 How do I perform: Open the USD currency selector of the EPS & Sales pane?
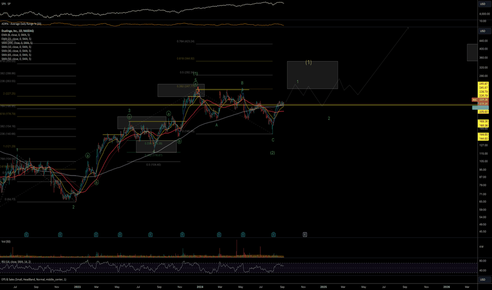[482, 279]
